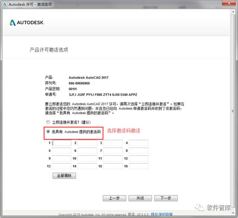Go back with the 上一步 button
238x218 pixels.
click(x=115, y=198)
